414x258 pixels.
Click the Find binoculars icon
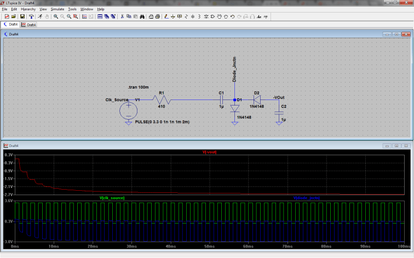tap(142, 17)
